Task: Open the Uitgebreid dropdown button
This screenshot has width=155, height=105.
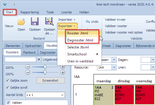Action: (x=50, y=60)
